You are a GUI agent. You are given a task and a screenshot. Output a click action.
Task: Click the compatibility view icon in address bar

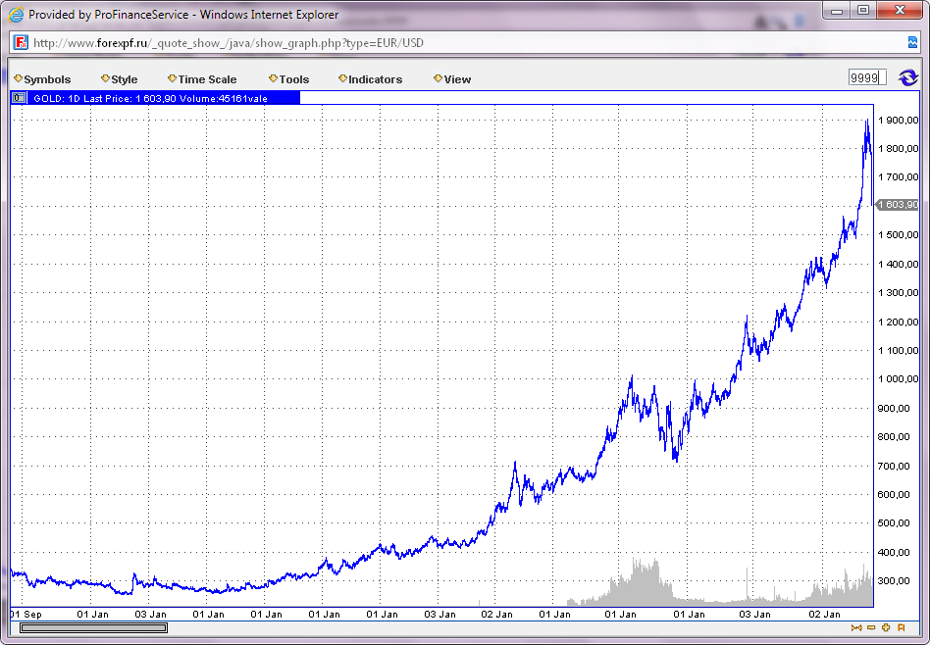click(912, 42)
